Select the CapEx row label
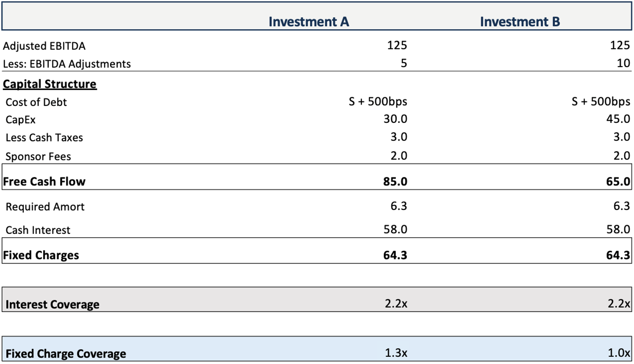 click(x=20, y=120)
